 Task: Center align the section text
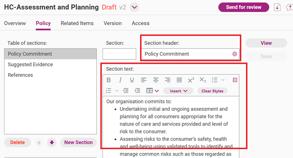click(156, 80)
